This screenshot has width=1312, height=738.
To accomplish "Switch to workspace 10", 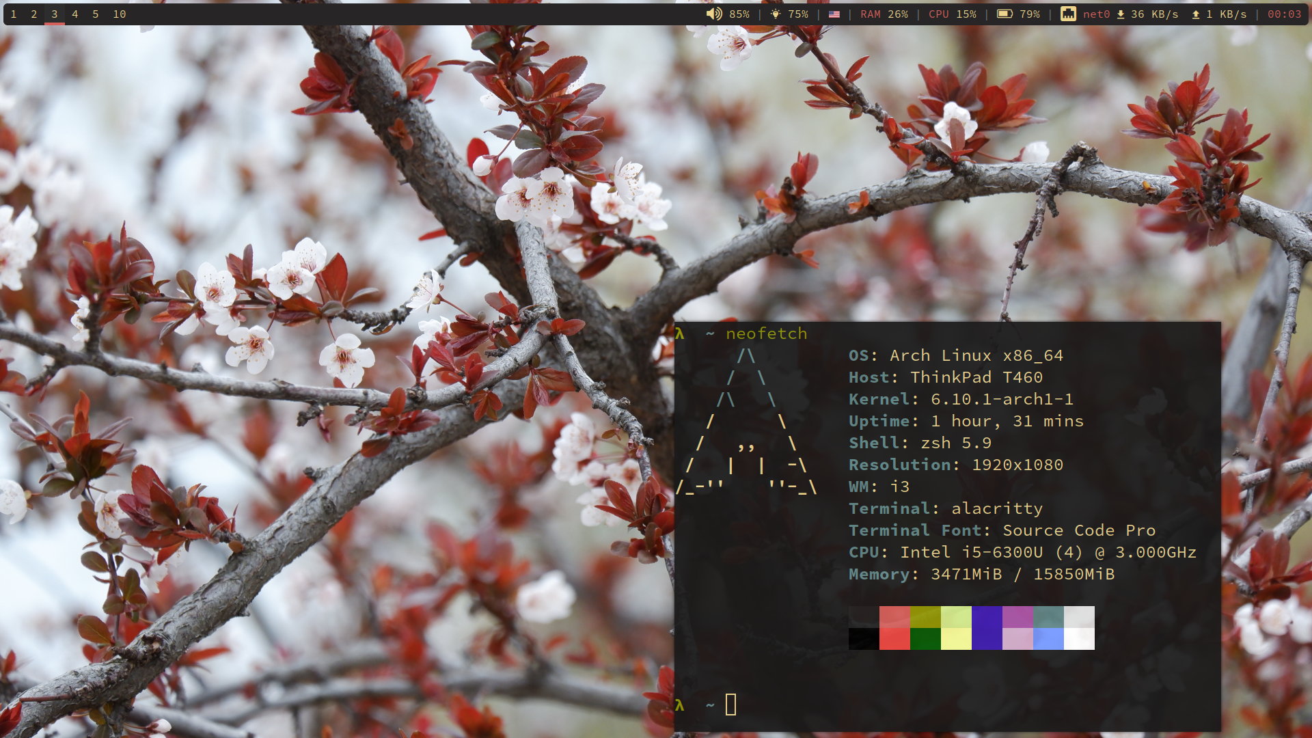I will point(120,14).
